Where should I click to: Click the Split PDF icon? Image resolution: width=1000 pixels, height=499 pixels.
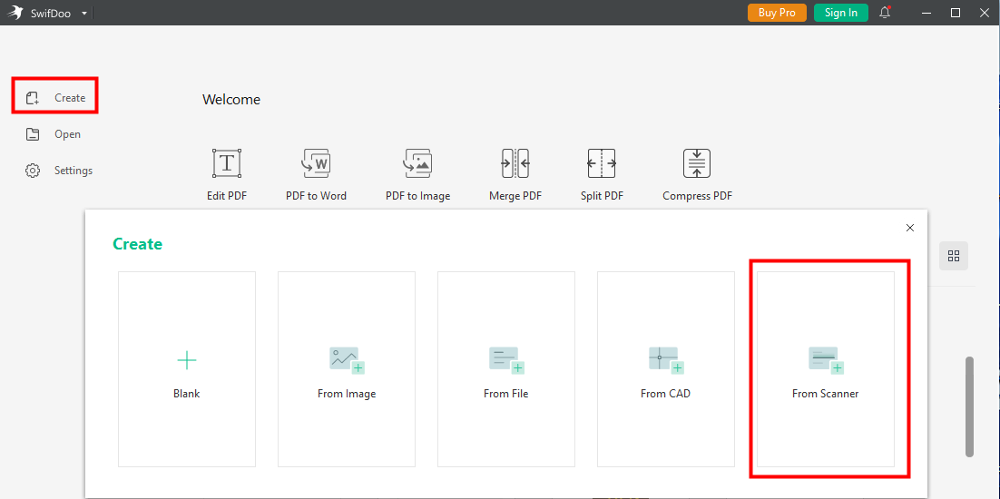(x=602, y=164)
